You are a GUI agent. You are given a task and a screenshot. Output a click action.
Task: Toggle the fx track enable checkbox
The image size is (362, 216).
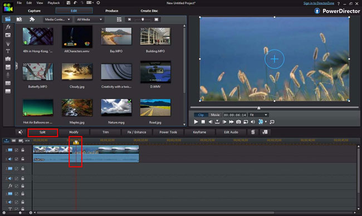pyautogui.click(x=16, y=186)
